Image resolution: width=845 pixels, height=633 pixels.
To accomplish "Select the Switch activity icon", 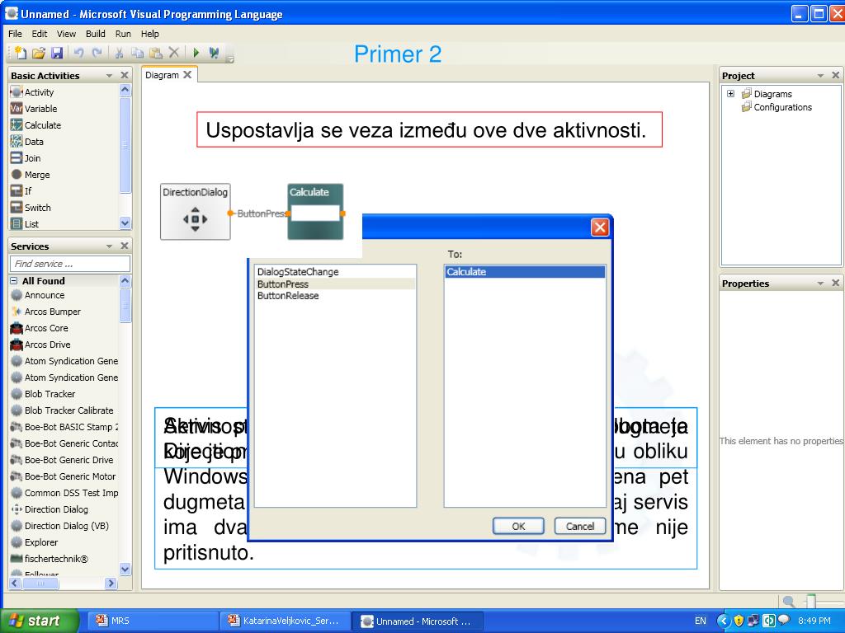I will pyautogui.click(x=17, y=207).
